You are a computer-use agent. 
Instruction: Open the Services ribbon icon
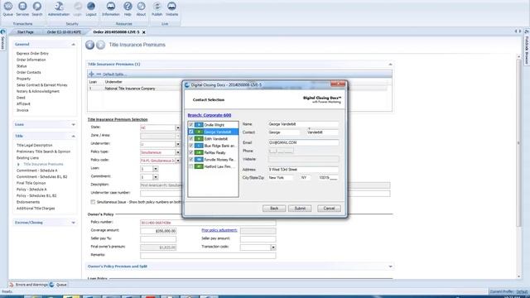coord(22,8)
